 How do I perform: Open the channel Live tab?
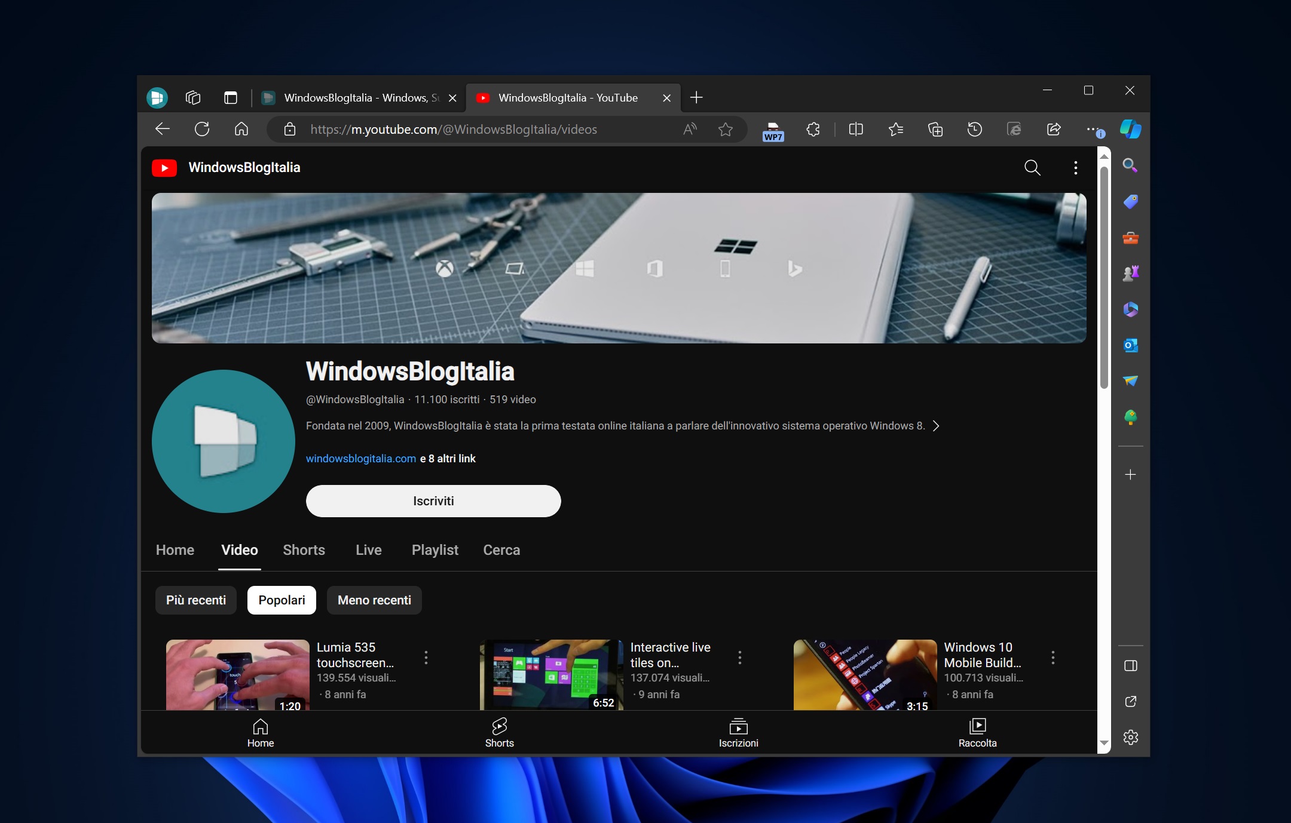tap(368, 550)
